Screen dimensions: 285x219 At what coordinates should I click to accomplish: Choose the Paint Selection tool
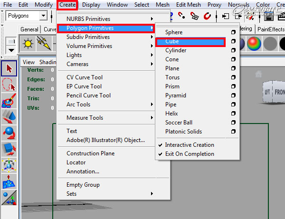point(9,101)
